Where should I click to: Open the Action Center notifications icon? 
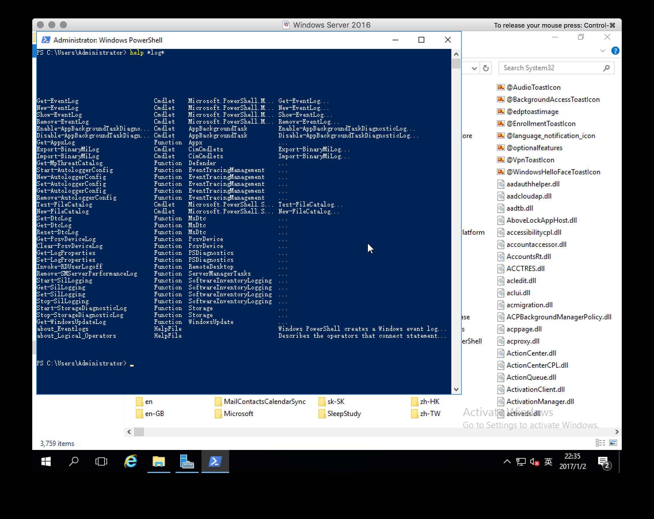[604, 462]
